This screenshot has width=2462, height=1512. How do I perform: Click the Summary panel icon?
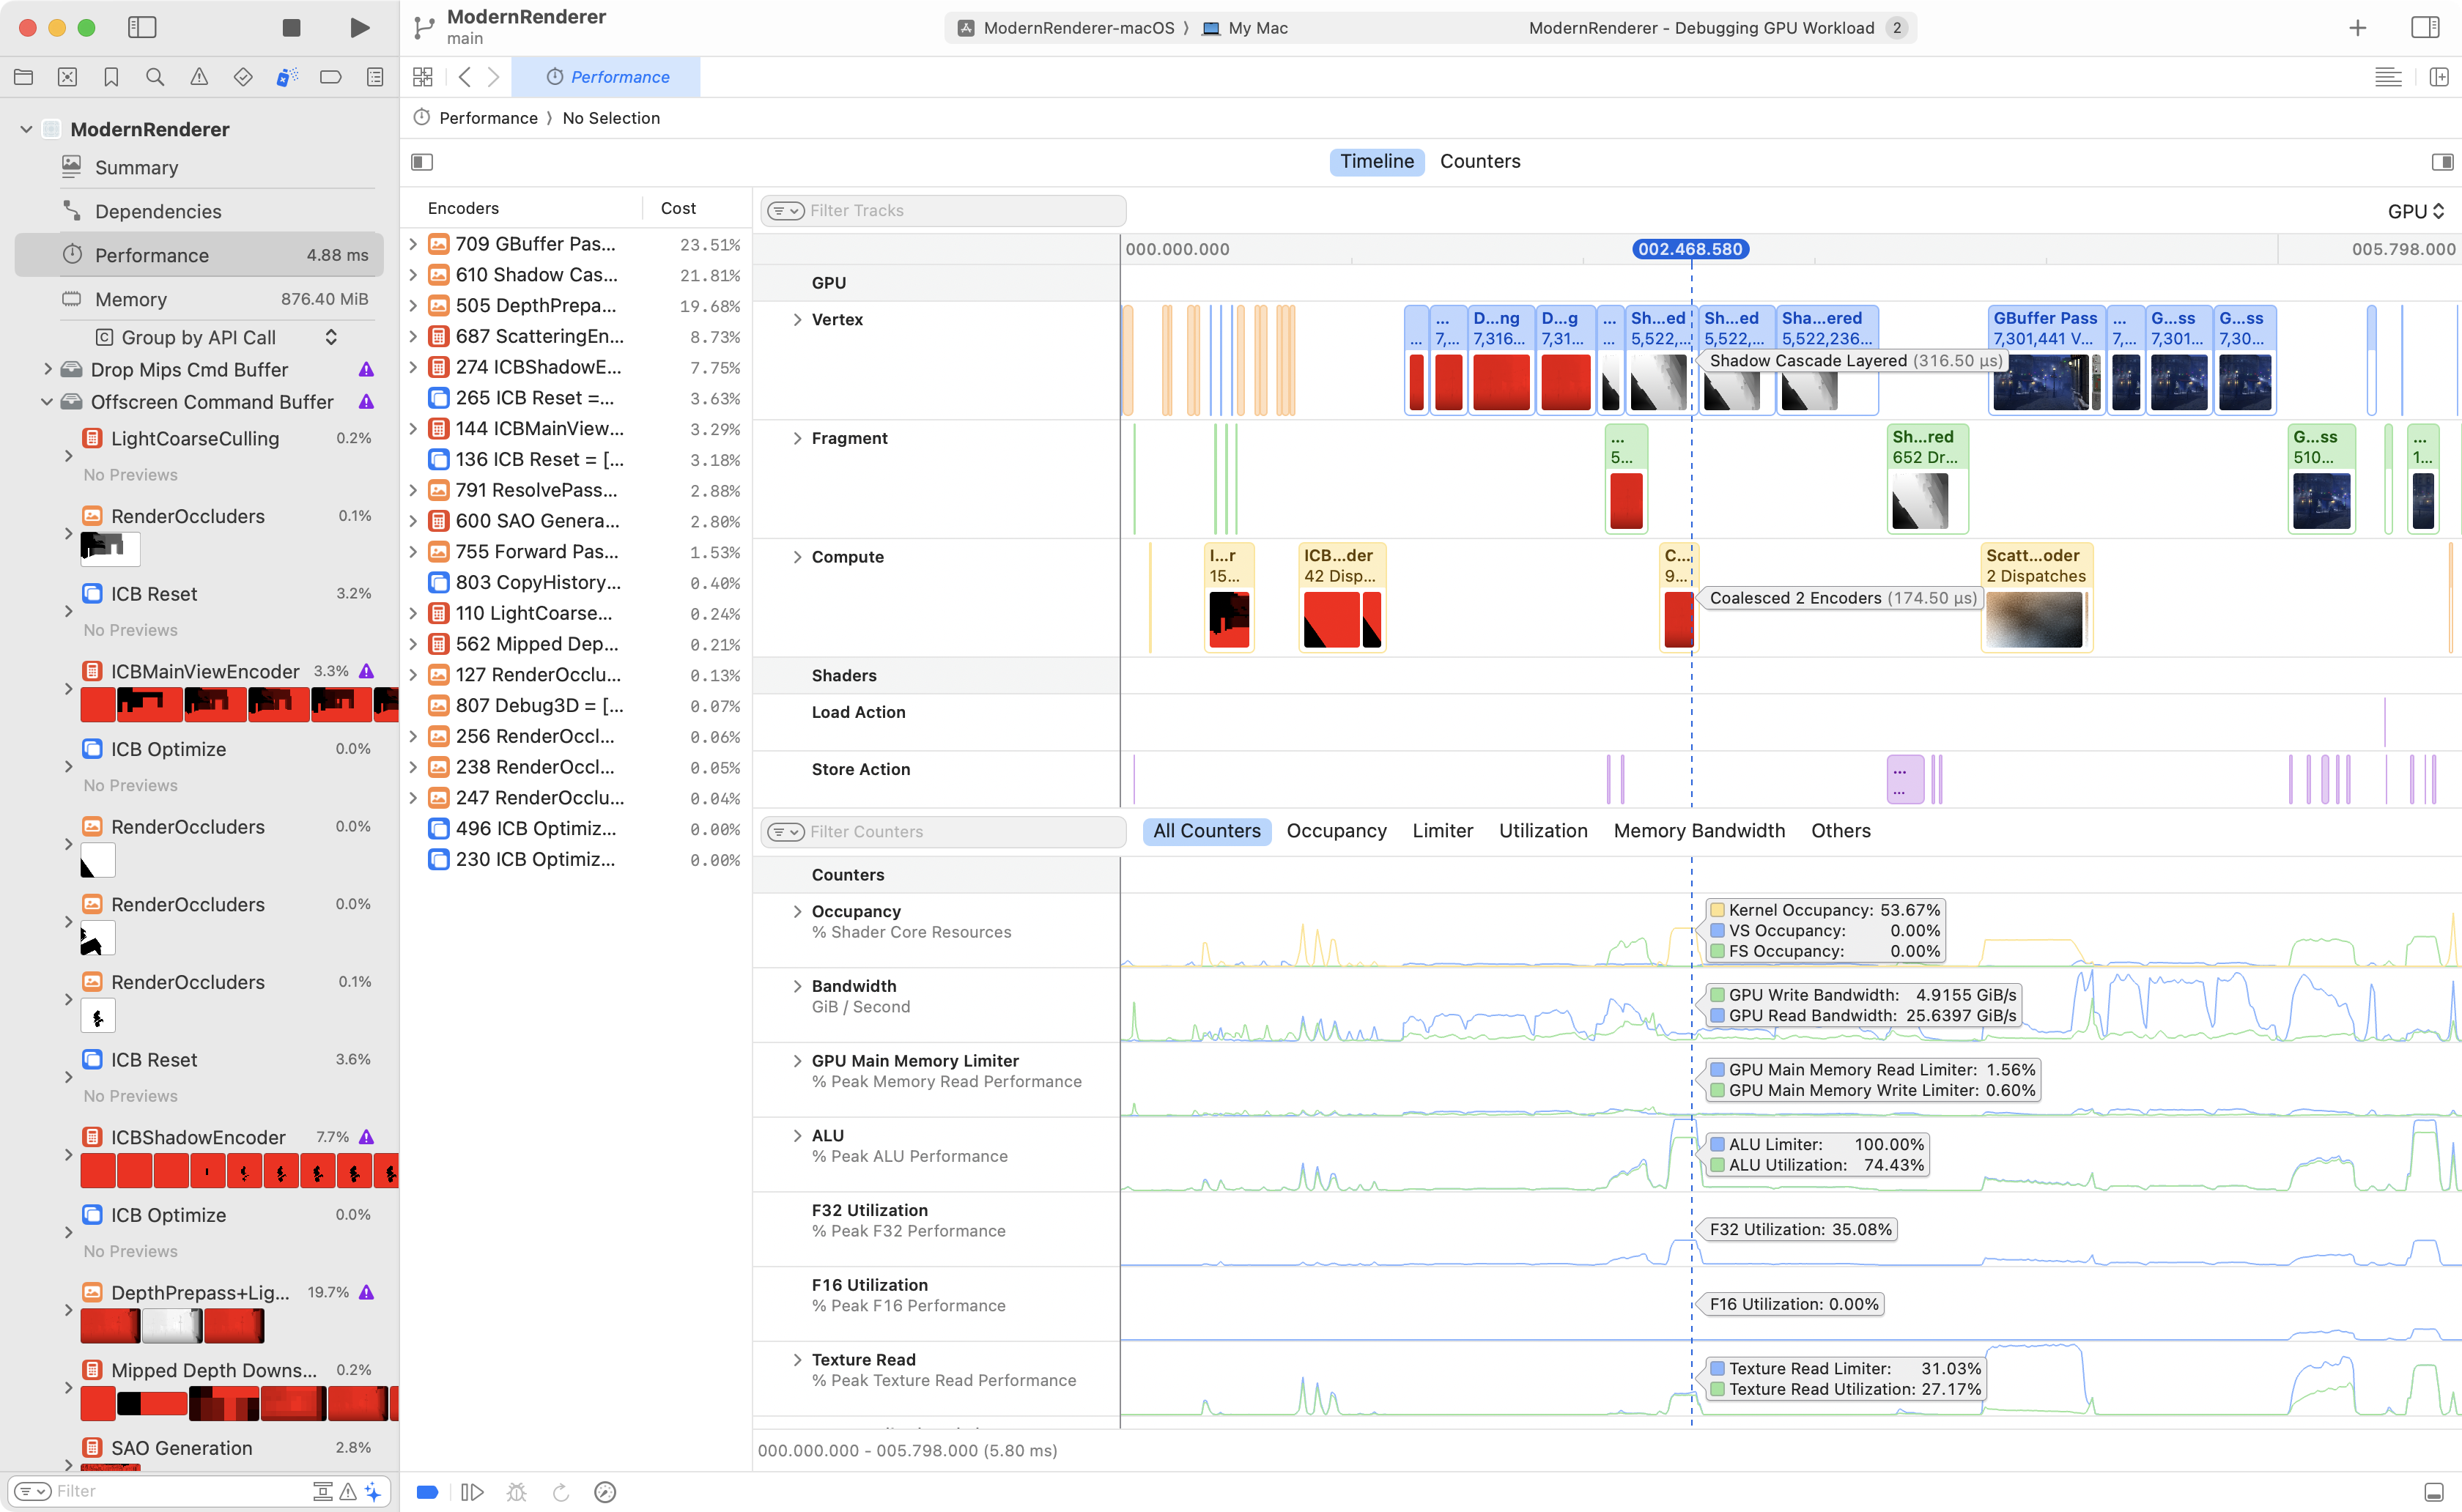click(70, 166)
